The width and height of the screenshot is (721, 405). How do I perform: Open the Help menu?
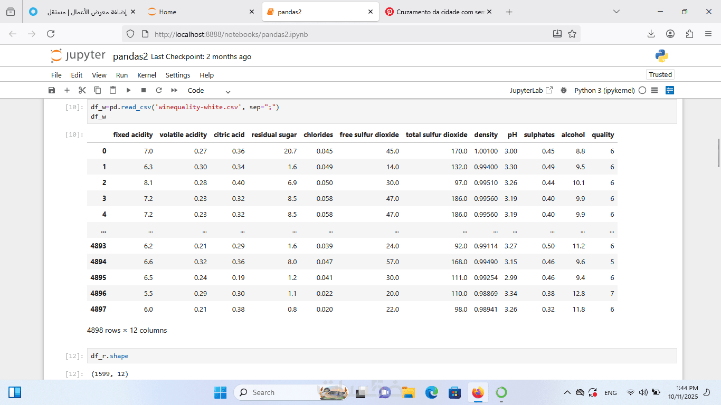click(x=207, y=75)
